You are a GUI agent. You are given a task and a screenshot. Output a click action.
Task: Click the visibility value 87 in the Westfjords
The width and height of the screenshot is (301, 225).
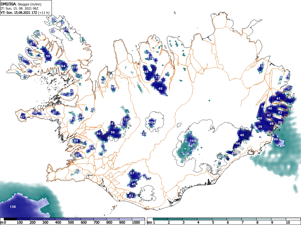32,43
